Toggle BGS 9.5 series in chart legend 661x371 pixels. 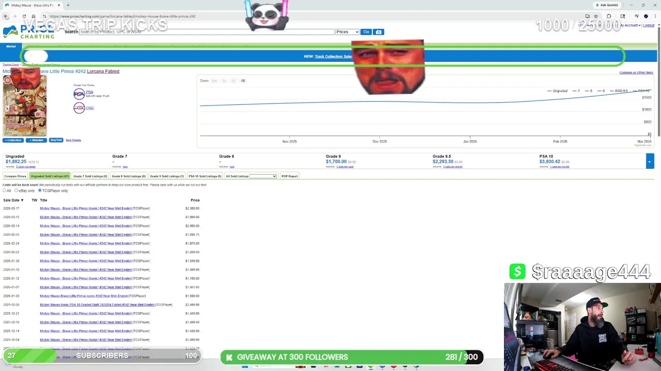(x=619, y=91)
